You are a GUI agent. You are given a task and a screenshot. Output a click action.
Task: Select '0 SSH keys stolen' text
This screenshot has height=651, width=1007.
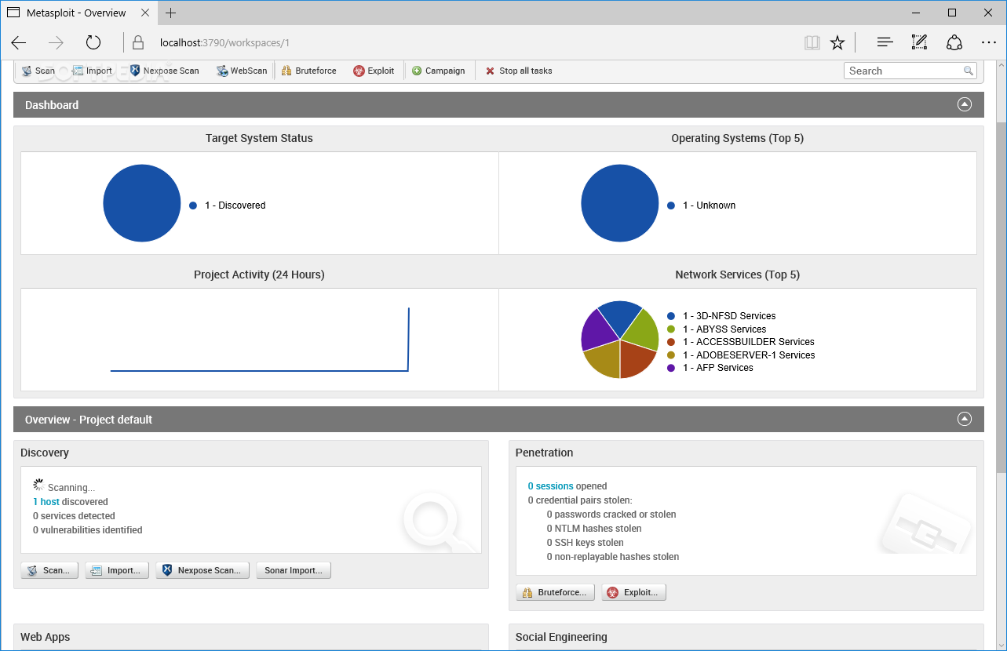click(x=586, y=543)
